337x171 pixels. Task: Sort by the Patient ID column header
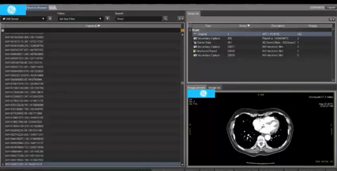(93, 26)
